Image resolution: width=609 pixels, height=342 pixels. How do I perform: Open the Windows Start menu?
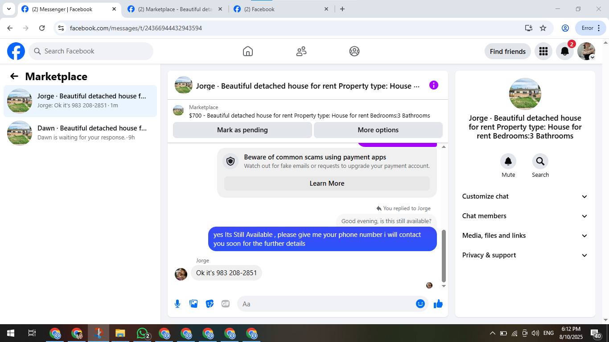click(10, 333)
